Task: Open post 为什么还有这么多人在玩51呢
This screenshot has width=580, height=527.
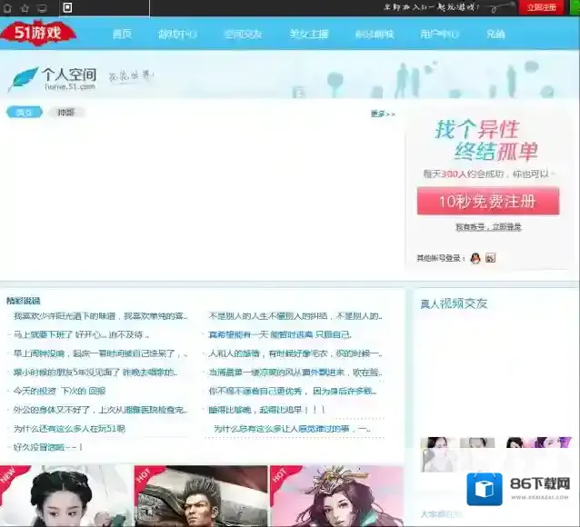Action: 69,429
